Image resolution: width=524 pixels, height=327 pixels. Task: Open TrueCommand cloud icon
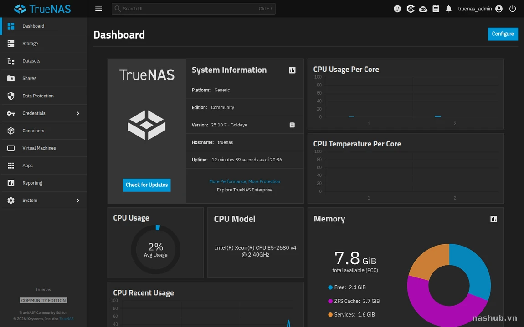(x=423, y=9)
